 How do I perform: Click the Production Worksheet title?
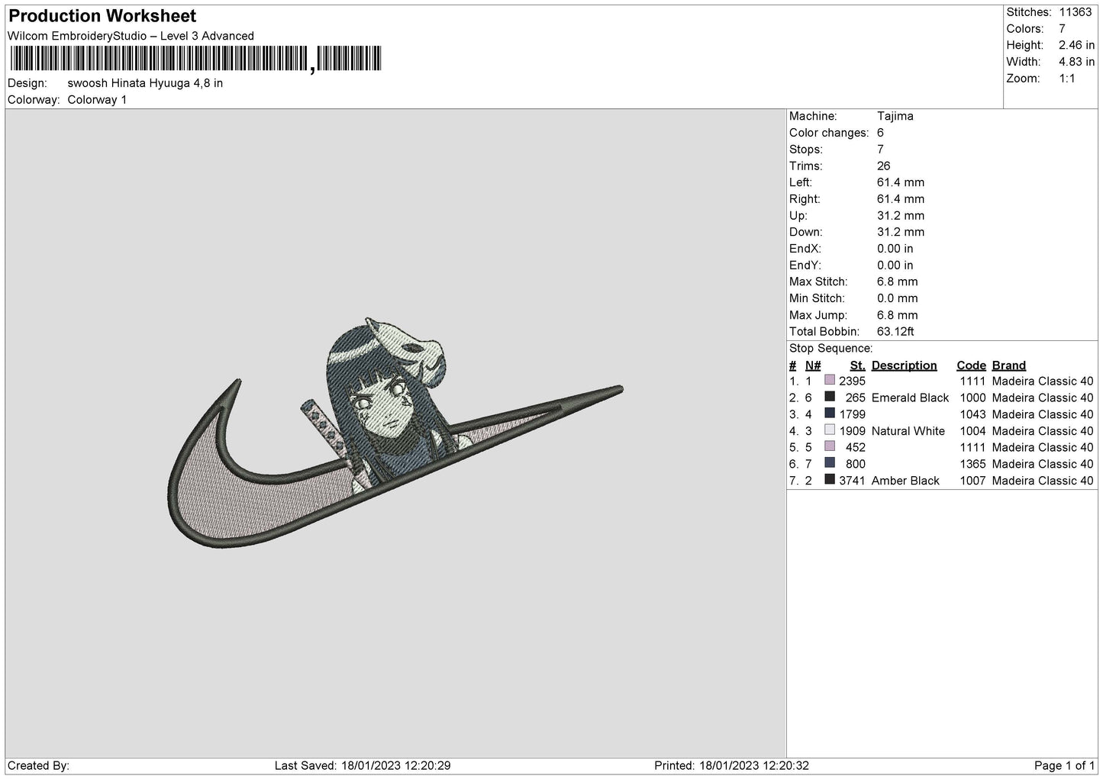(x=102, y=16)
